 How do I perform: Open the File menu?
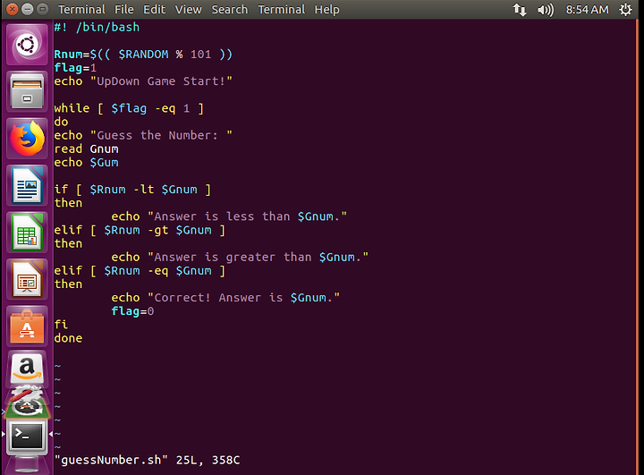pos(124,9)
